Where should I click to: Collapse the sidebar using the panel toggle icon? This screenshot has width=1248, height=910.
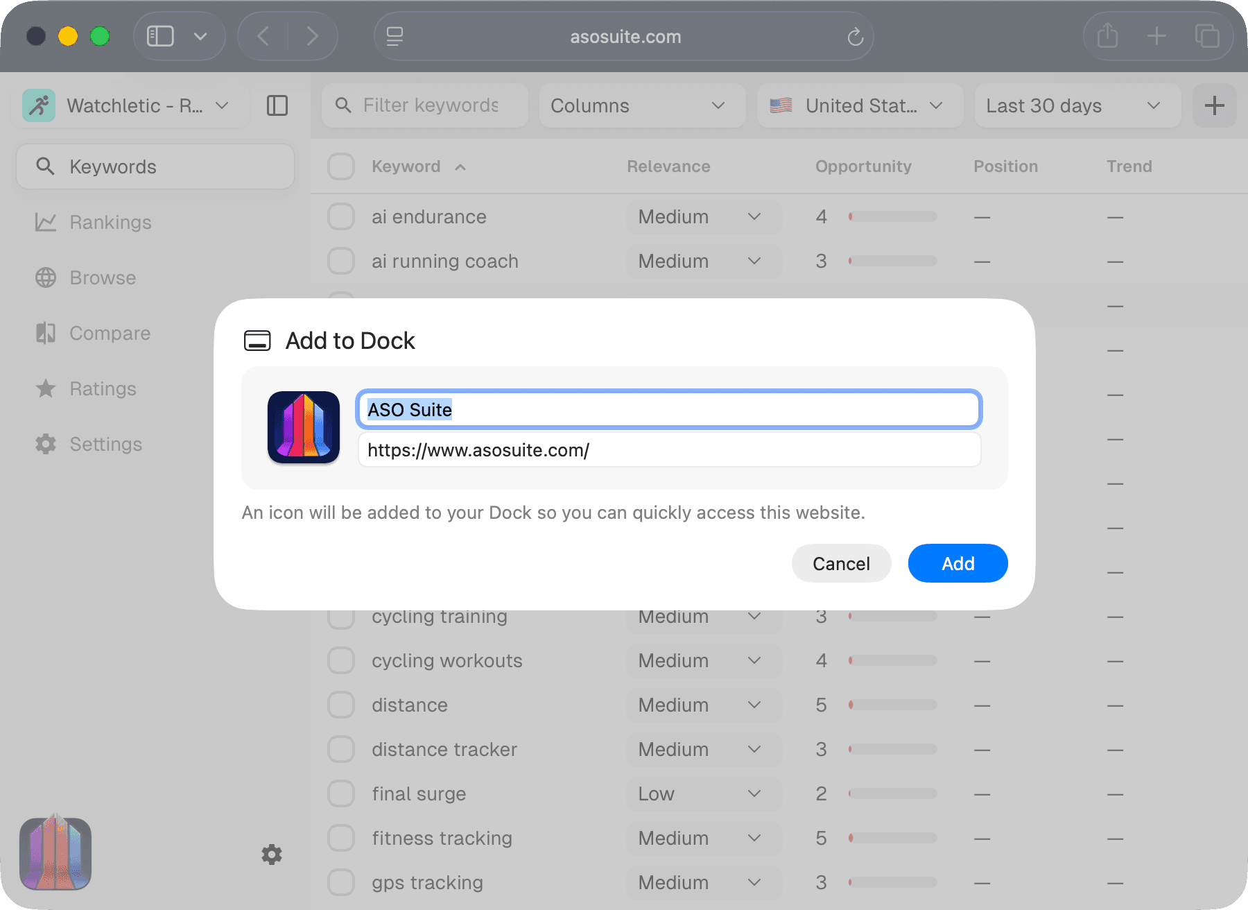[x=277, y=105]
